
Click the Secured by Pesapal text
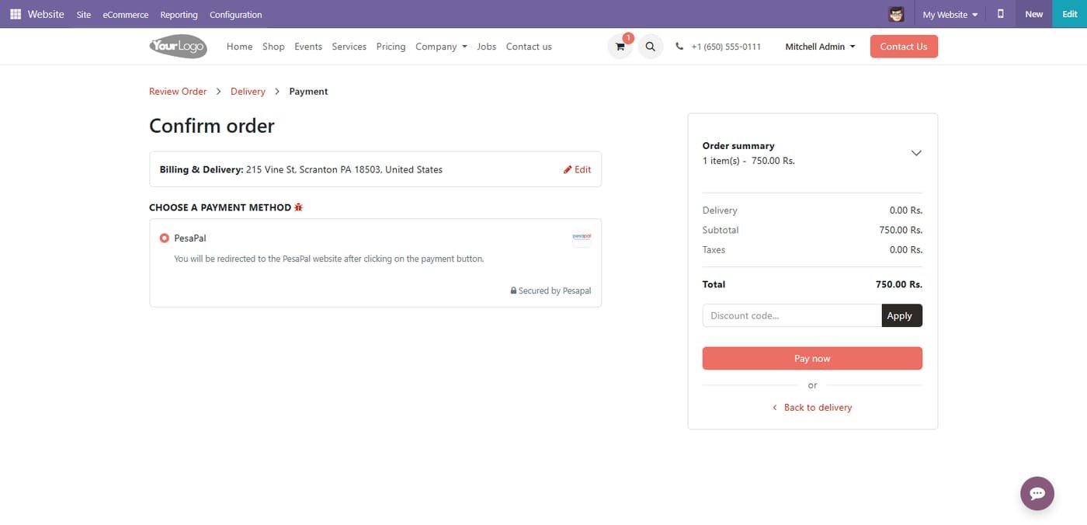pyautogui.click(x=550, y=290)
